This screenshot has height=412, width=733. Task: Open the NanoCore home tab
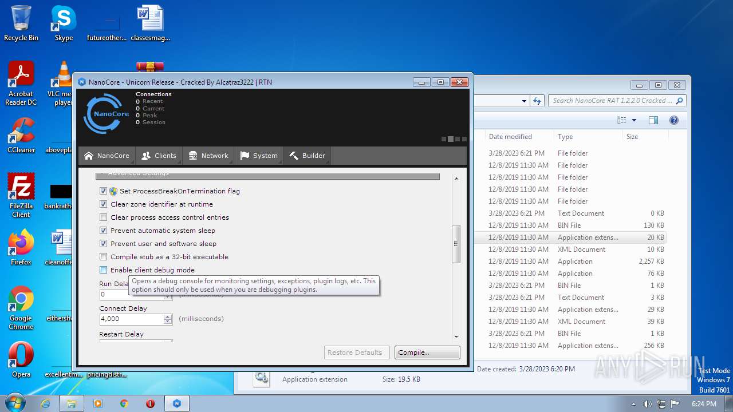[x=107, y=156]
